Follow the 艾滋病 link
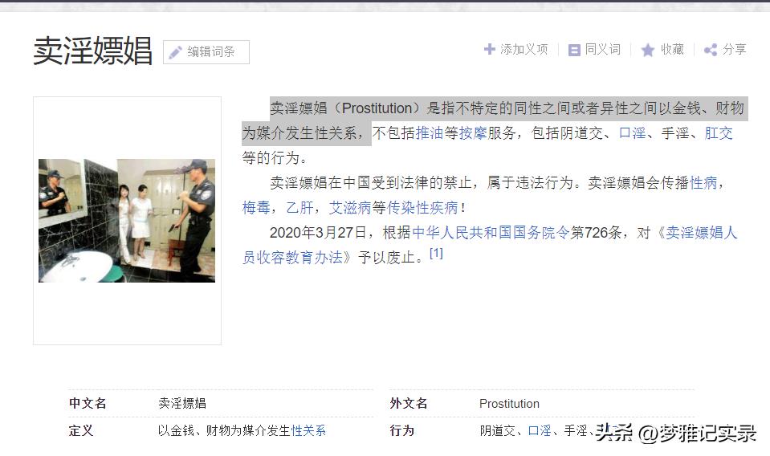This screenshot has width=770, height=456. pos(350,208)
